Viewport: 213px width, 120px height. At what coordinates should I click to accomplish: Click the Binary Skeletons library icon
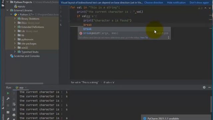pos(19,19)
